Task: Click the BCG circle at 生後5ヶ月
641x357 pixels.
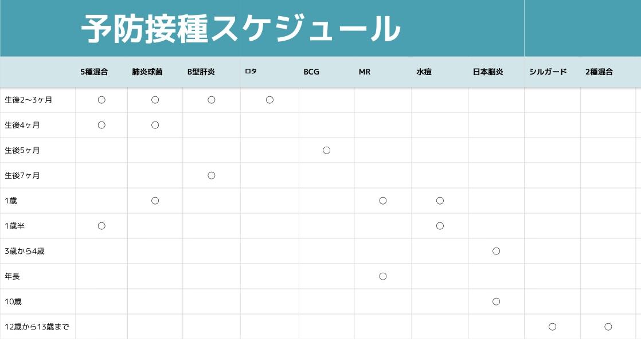Action: (x=326, y=151)
